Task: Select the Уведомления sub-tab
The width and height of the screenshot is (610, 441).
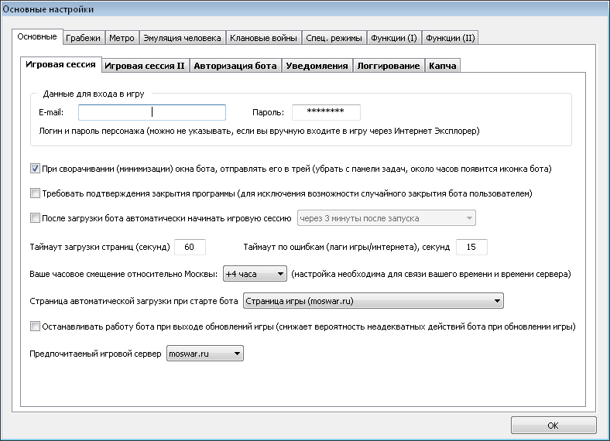Action: [x=317, y=66]
